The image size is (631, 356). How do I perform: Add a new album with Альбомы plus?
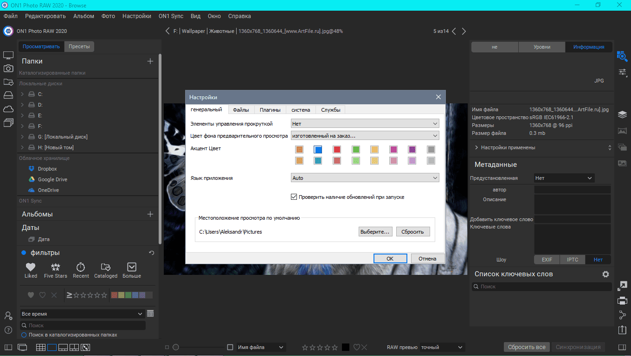coord(150,214)
